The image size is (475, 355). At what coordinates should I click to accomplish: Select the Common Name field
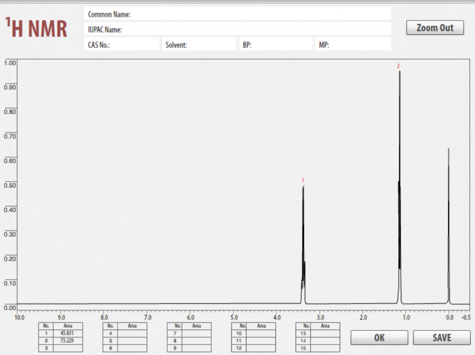pos(237,14)
